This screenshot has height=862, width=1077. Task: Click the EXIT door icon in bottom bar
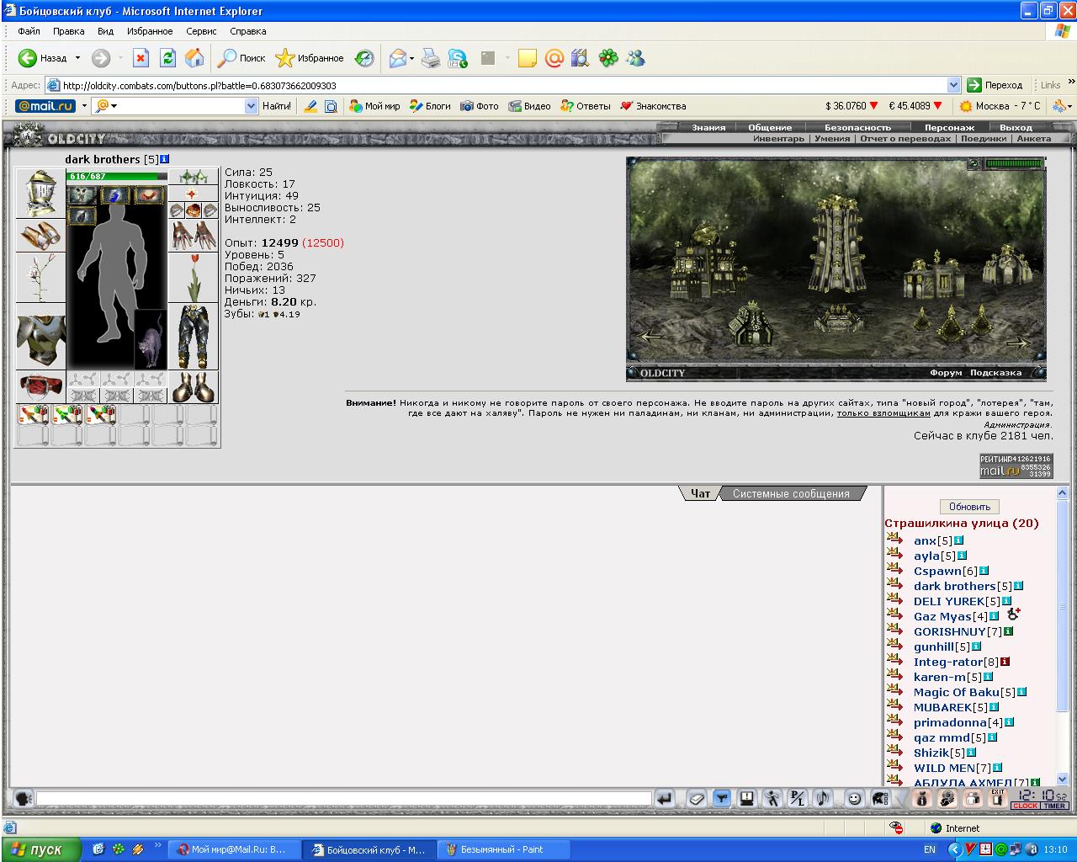click(998, 798)
